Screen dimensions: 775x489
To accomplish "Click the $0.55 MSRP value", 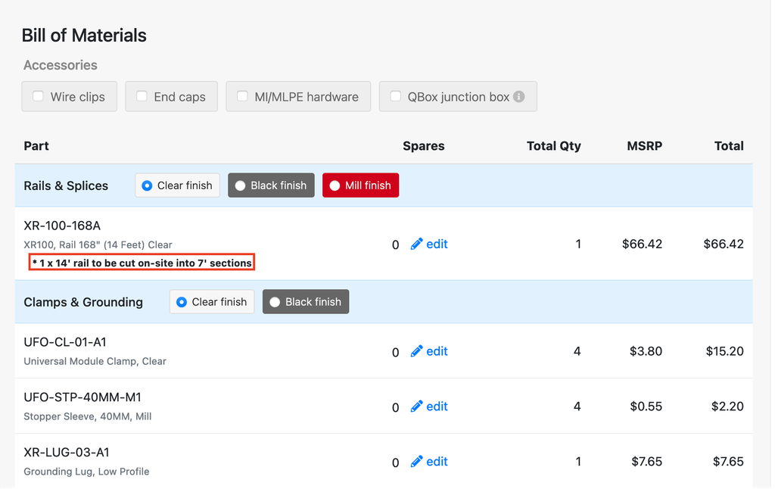I will 646,406.
